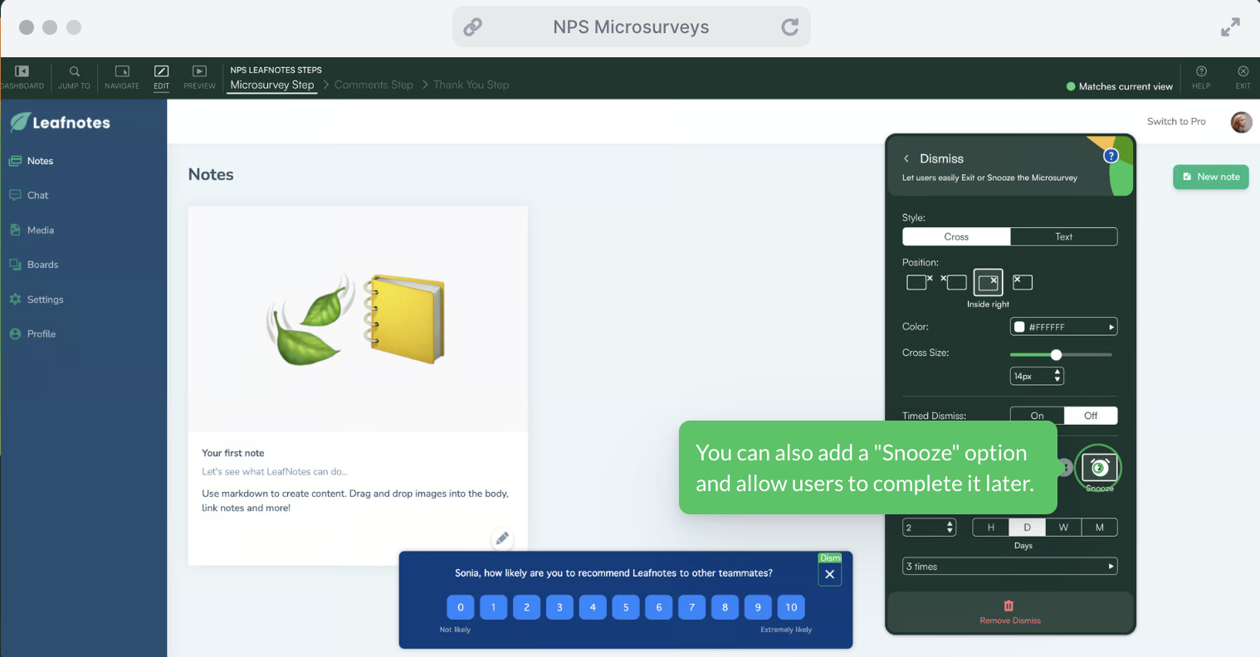Select rating 2 in survey
Viewport: 1260px width, 657px height.
pyautogui.click(x=526, y=607)
